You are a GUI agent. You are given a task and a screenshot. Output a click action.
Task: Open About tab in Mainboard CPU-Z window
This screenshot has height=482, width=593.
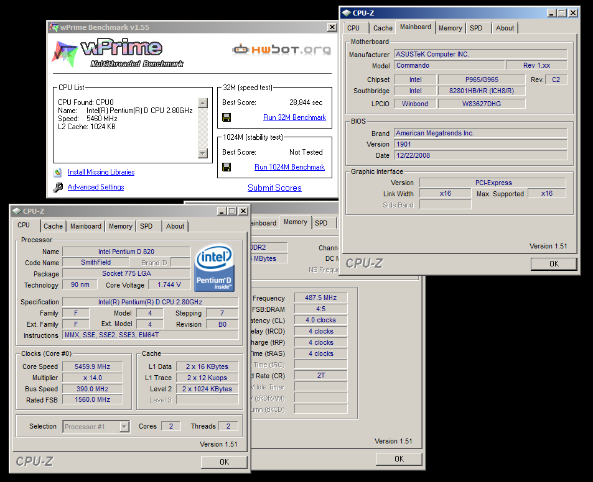point(505,28)
